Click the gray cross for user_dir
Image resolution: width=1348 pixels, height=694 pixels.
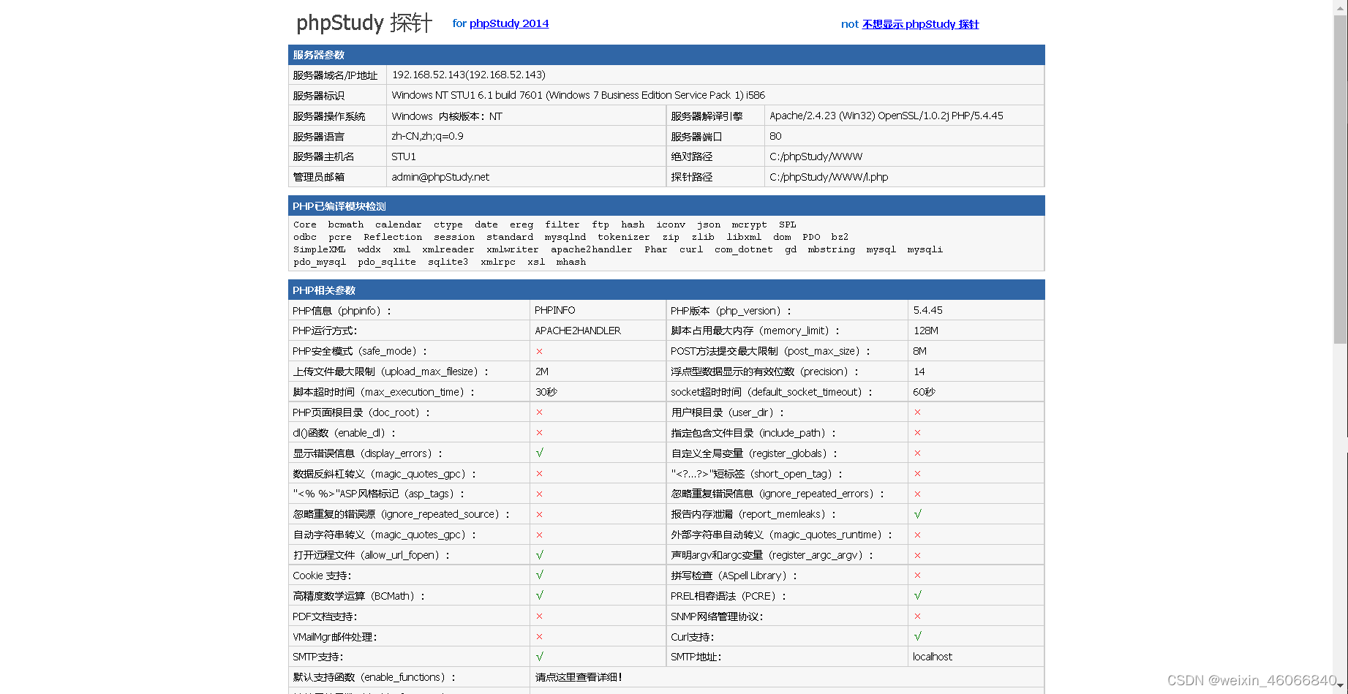click(x=918, y=412)
